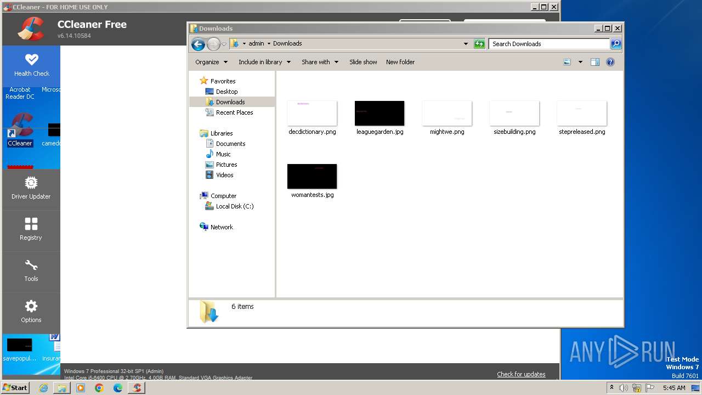Image resolution: width=702 pixels, height=395 pixels.
Task: Switch to CCleaner taskbar button
Action: (137, 388)
